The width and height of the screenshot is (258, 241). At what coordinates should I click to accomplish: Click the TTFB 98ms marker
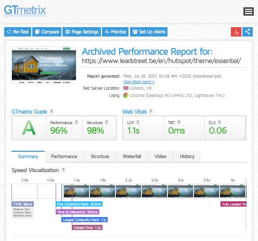22,204
